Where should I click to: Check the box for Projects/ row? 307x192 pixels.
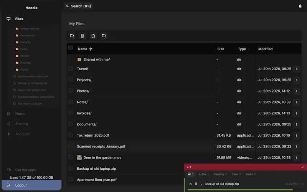click(x=71, y=79)
